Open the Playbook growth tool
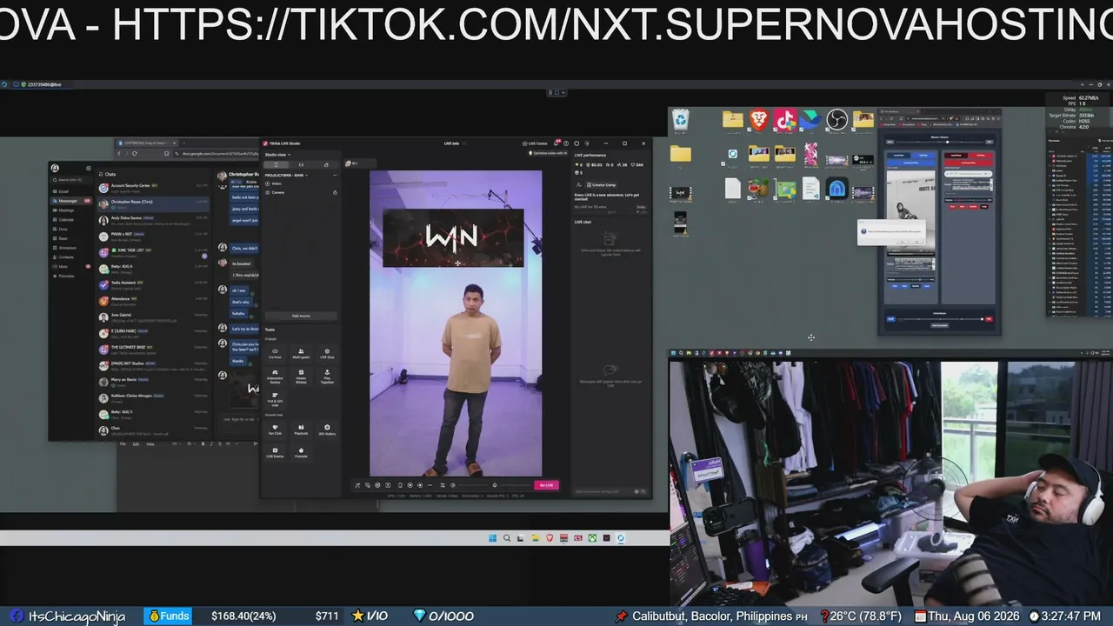Image resolution: width=1113 pixels, height=626 pixels. point(301,430)
